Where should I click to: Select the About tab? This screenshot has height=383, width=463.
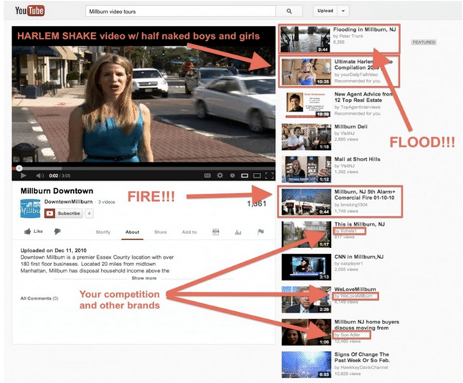pos(132,232)
